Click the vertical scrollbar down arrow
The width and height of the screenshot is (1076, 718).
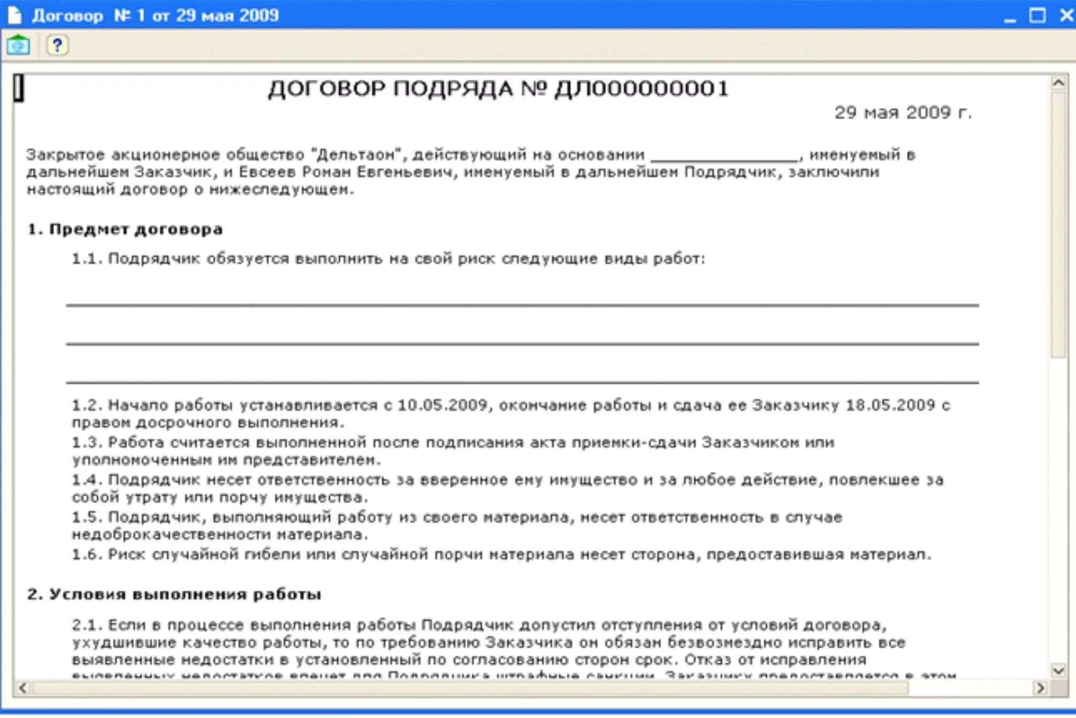click(x=1058, y=670)
